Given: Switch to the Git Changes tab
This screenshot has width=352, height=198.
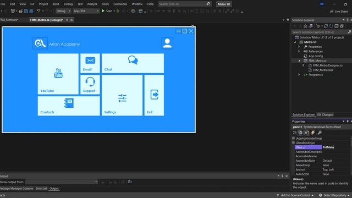Looking at the screenshot, I should [x=325, y=115].
